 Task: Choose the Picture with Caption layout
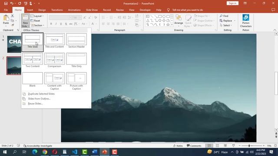[x=76, y=81]
